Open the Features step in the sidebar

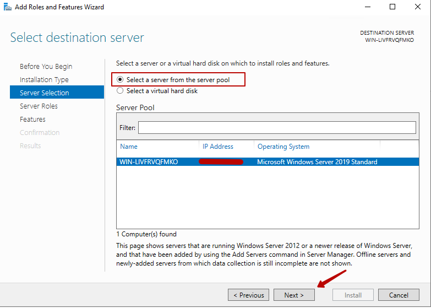click(x=32, y=120)
